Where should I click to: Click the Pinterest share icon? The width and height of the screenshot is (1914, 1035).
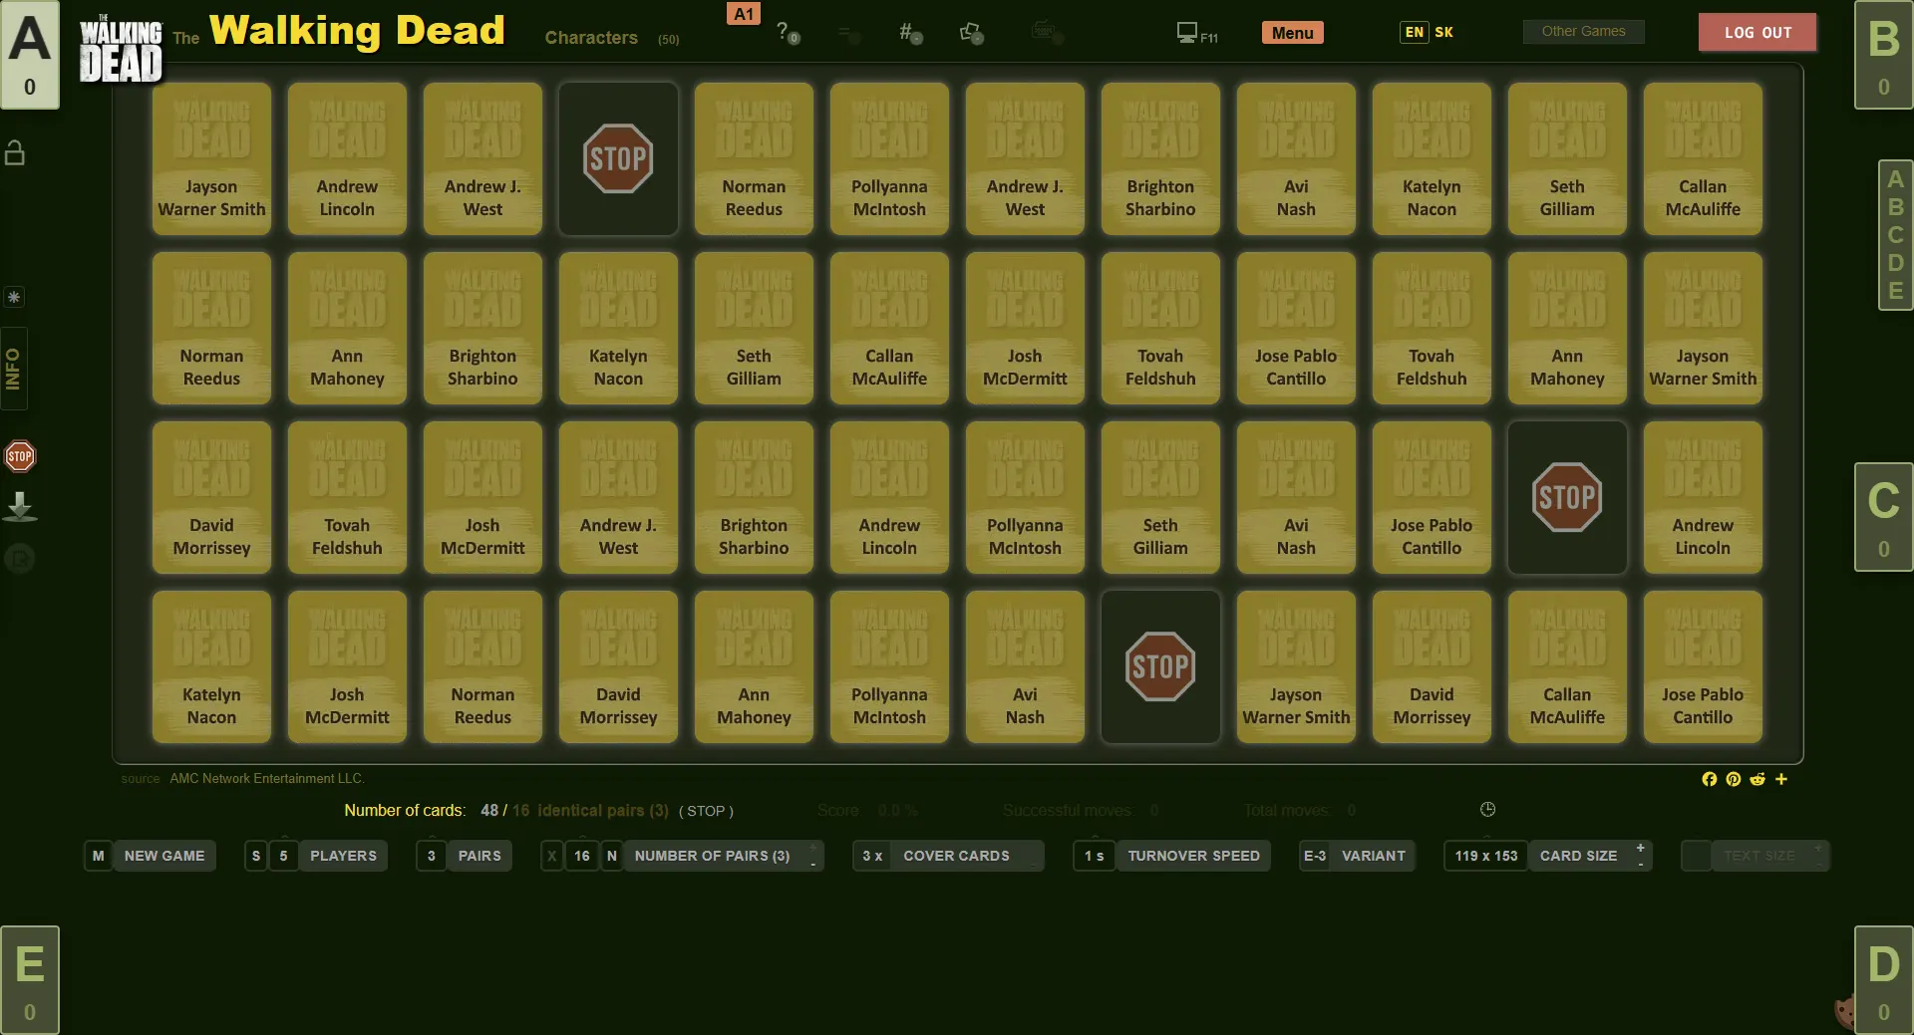coord(1734,779)
